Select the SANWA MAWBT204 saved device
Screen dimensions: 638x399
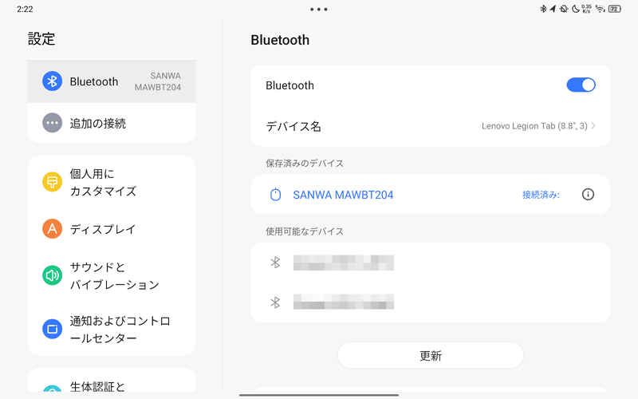431,195
